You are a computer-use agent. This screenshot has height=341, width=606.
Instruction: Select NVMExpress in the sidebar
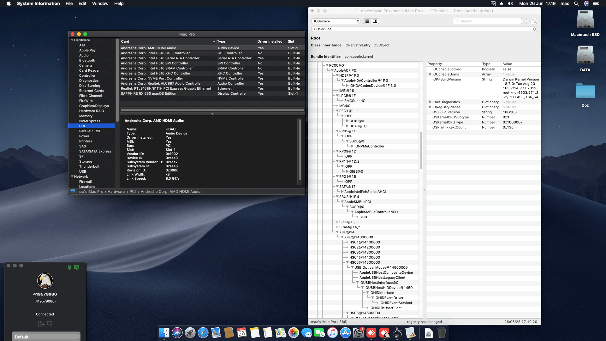89,121
